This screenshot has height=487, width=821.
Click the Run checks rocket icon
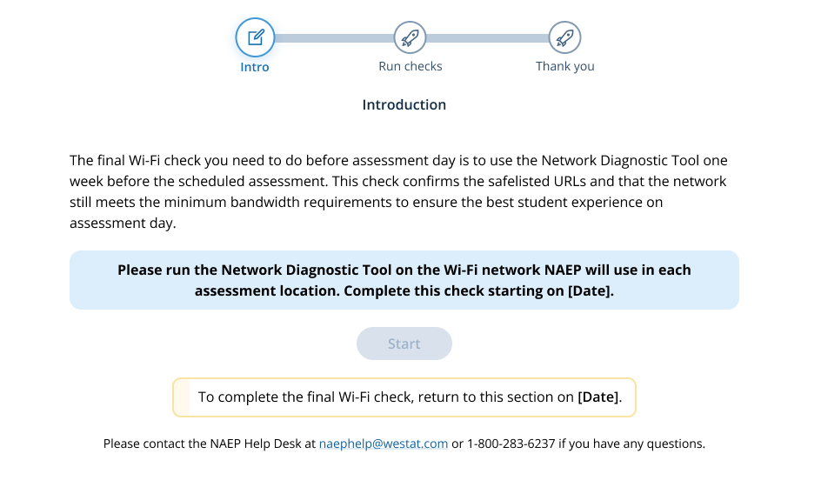(x=410, y=37)
